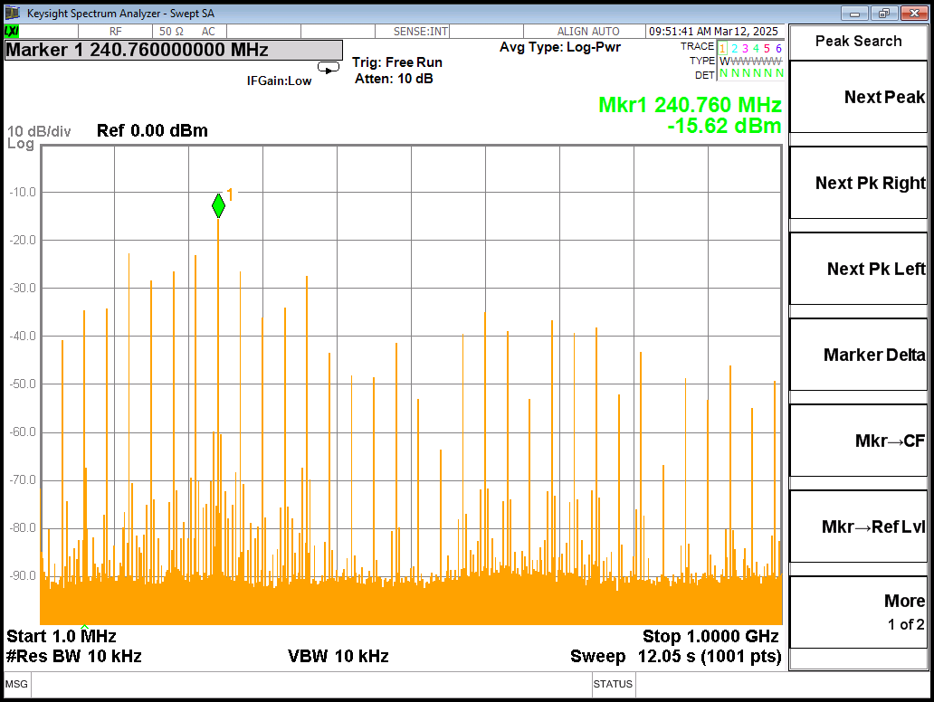Select trace 1 in the TRACE indicator
This screenshot has height=702, width=934.
click(722, 48)
